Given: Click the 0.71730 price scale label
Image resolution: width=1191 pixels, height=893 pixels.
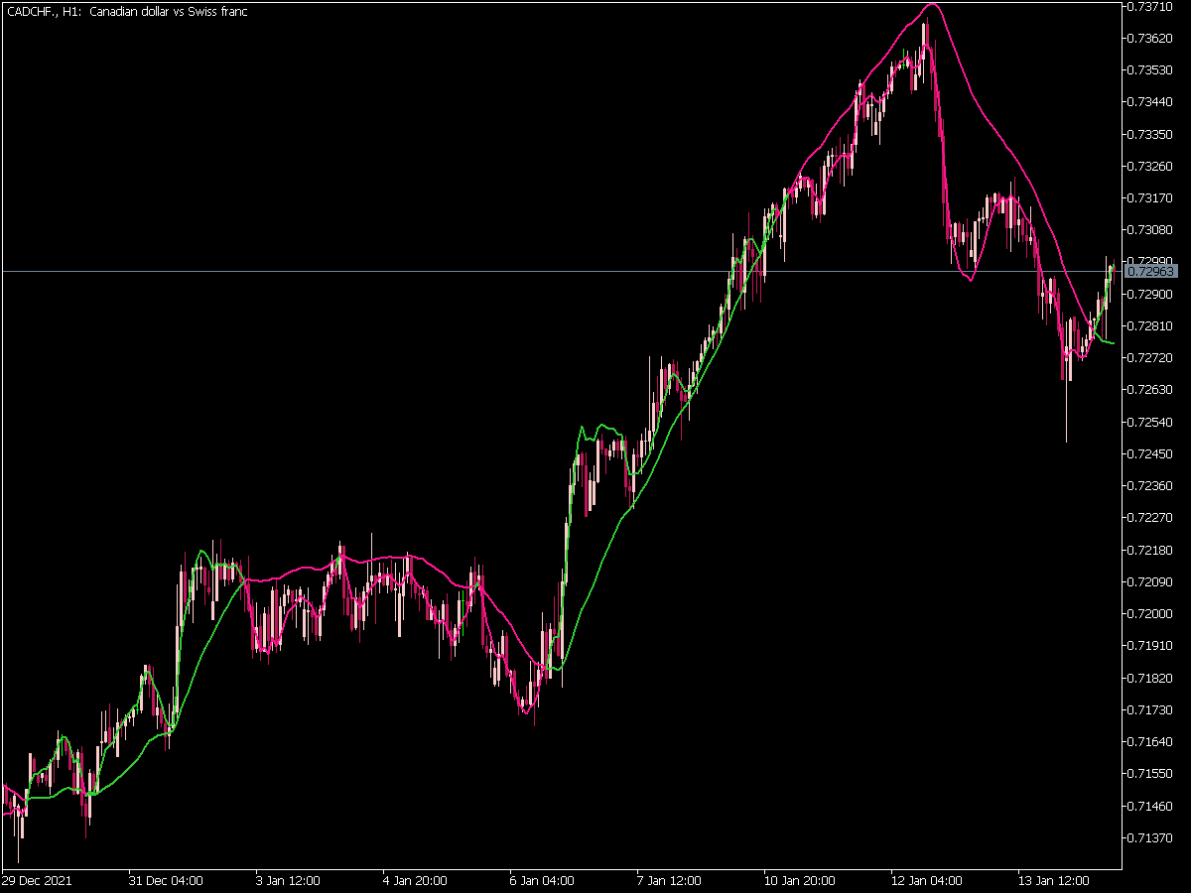Looking at the screenshot, I should (x=1151, y=709).
